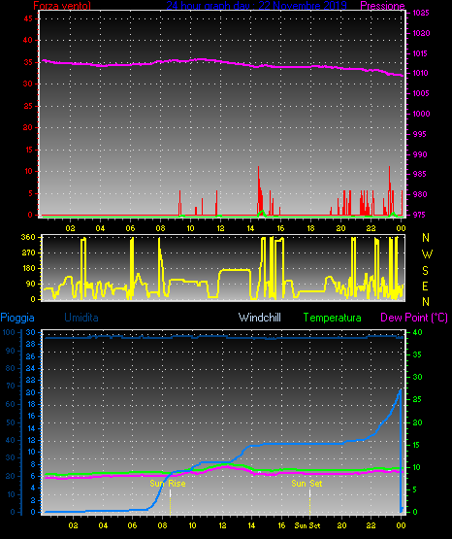452x539 pixels.
Task: Click the Dew Point (°C) legend label
Action: pos(414,318)
